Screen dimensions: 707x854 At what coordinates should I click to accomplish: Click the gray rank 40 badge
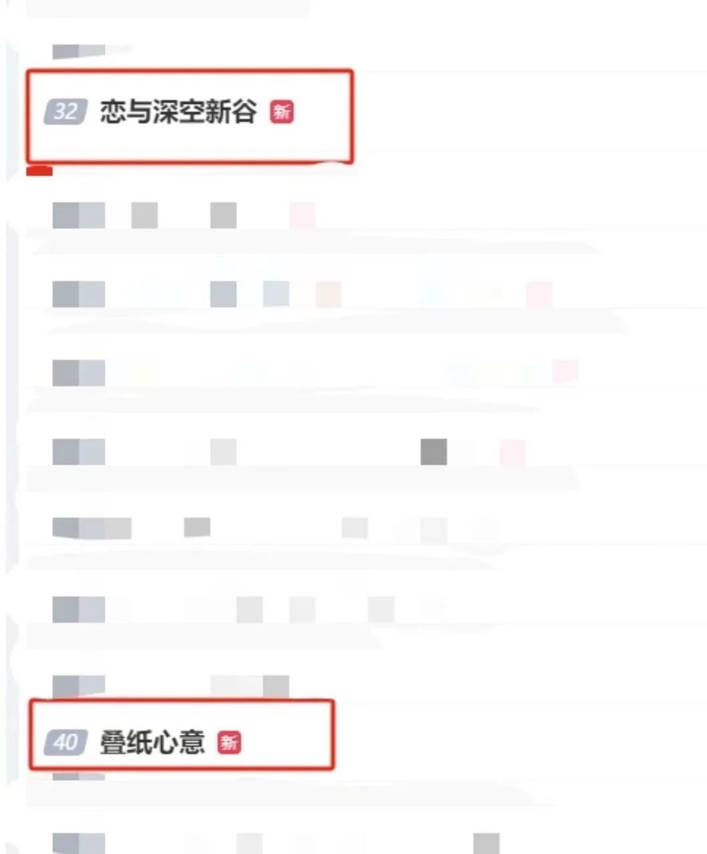tap(65, 742)
